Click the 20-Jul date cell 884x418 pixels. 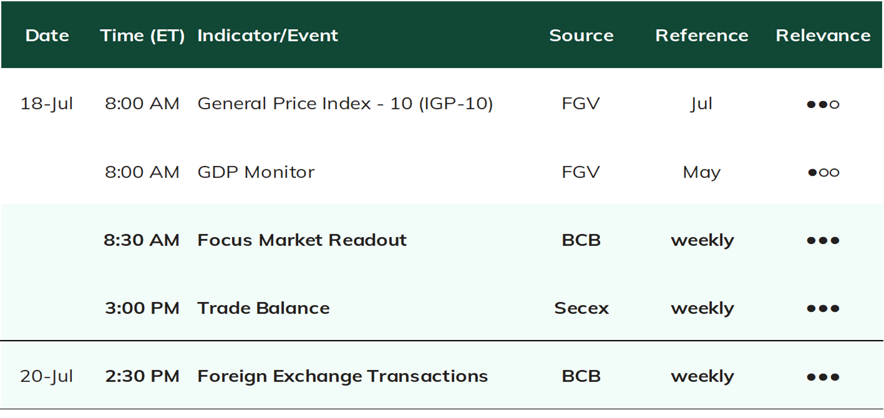click(47, 376)
